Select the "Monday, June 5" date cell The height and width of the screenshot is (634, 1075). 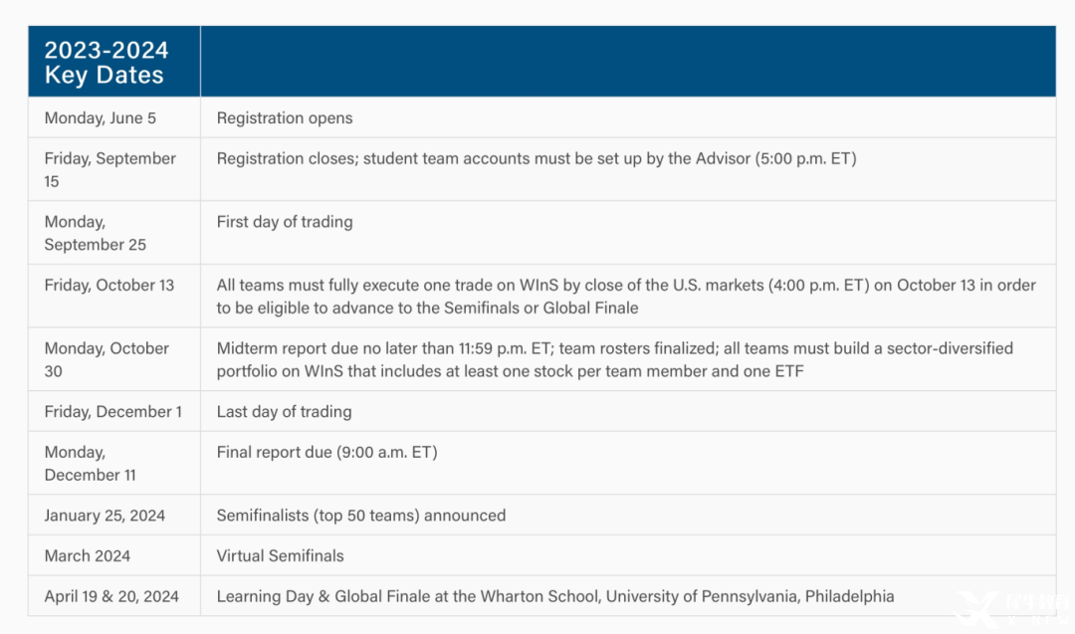(x=101, y=118)
